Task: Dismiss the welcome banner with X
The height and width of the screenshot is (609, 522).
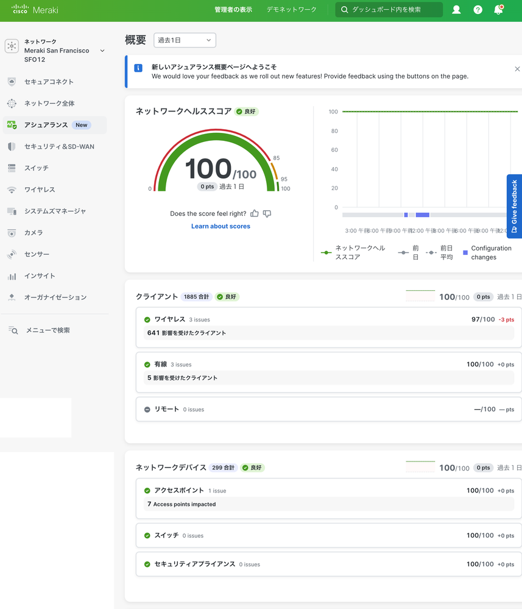Action: click(517, 69)
